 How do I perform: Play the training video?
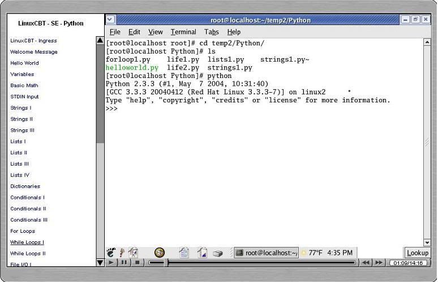pyautogui.click(x=111, y=262)
